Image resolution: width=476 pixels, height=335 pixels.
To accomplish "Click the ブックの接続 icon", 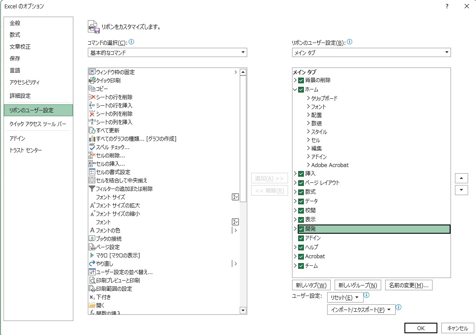I will 92,239.
